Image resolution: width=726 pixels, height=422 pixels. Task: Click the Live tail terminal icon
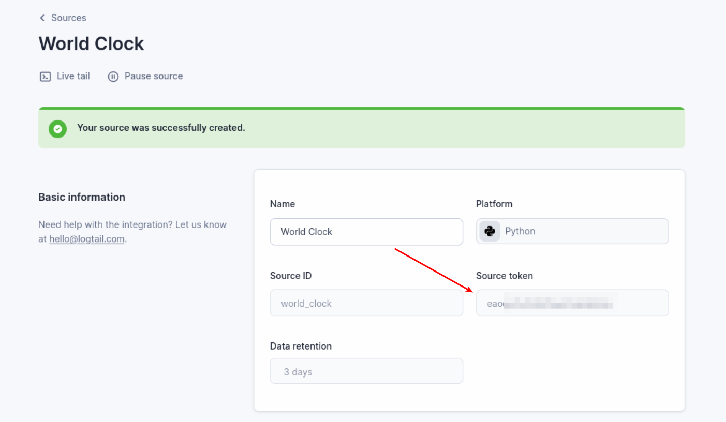[x=45, y=77]
